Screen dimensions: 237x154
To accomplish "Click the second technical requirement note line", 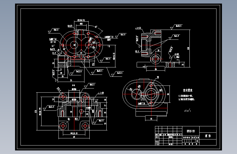I will [x=187, y=99].
